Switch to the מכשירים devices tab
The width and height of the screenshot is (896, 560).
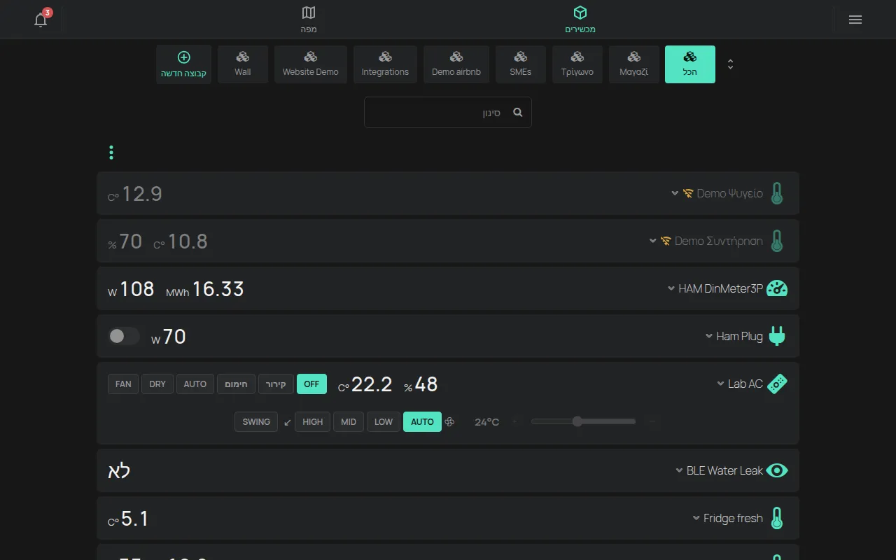click(x=580, y=20)
